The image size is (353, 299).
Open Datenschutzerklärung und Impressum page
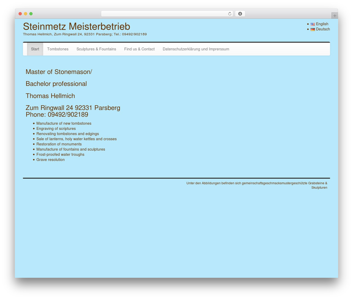pos(196,49)
